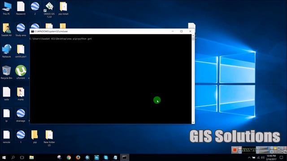The image size is (287, 161).
Task: Select the pip install folder
Action: coord(63,8)
